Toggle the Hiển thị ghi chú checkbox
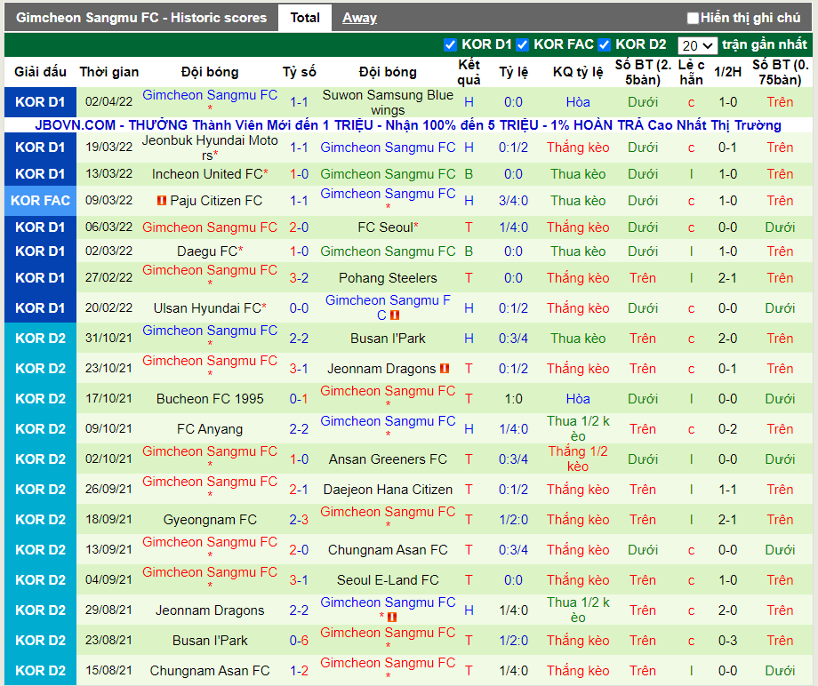 [693, 19]
